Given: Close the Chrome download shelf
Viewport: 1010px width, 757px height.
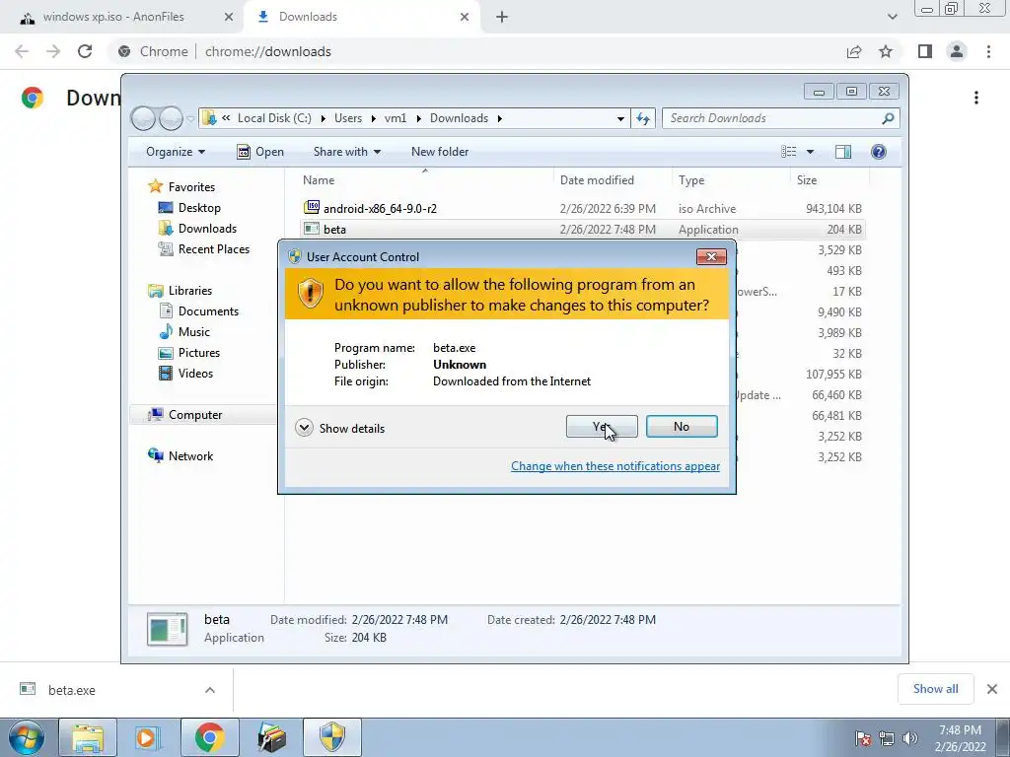Looking at the screenshot, I should (x=992, y=689).
